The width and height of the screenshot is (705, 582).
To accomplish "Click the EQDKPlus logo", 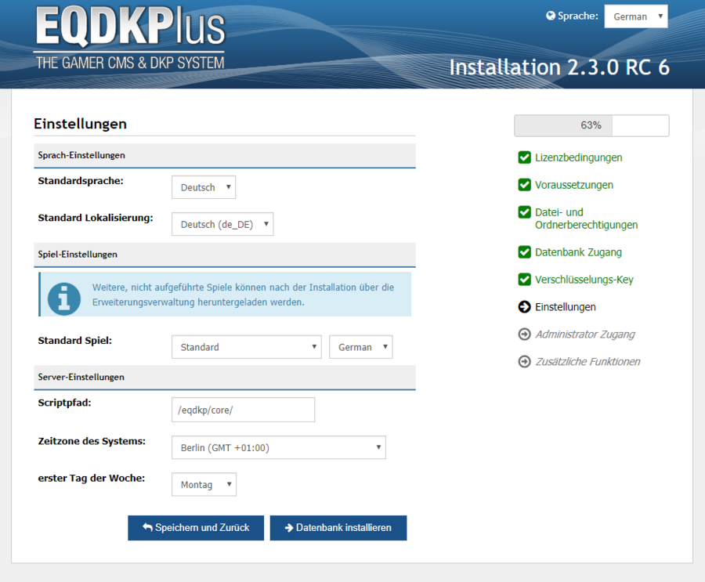I will pos(129,35).
